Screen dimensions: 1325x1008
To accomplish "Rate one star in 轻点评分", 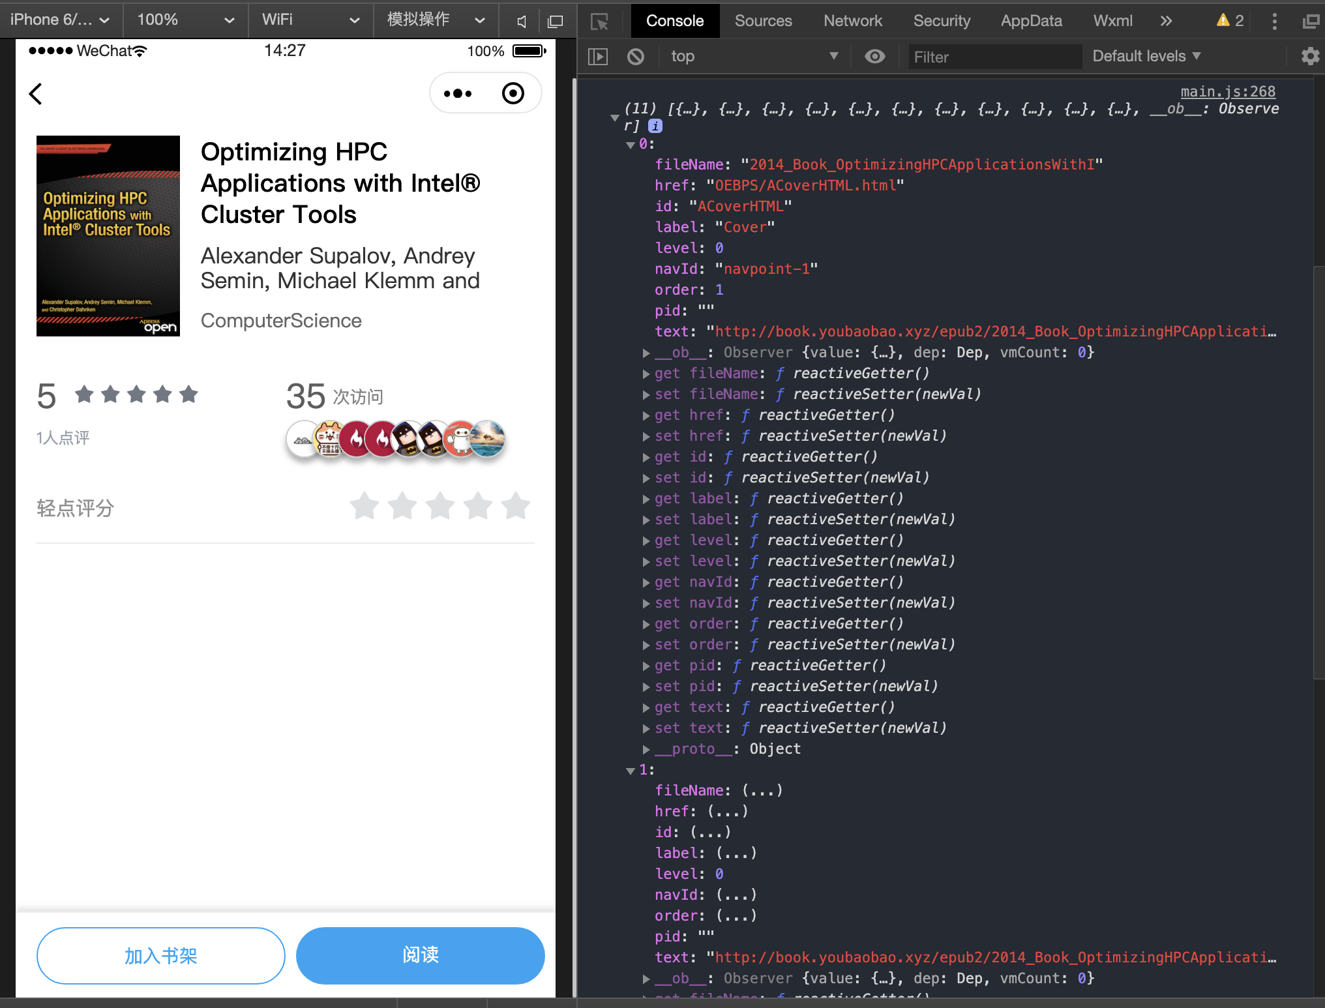I will click(365, 506).
